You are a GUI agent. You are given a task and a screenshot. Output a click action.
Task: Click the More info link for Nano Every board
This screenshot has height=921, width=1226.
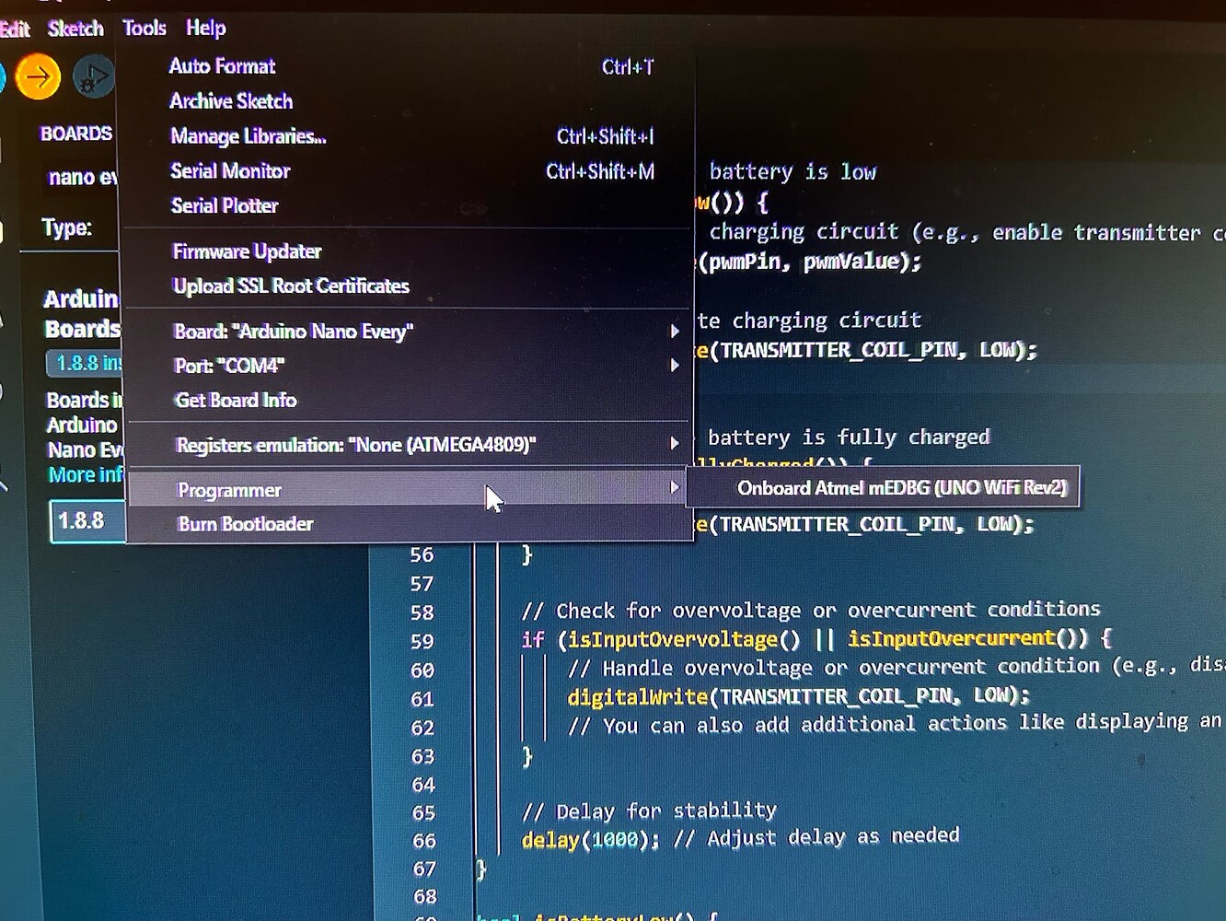83,474
